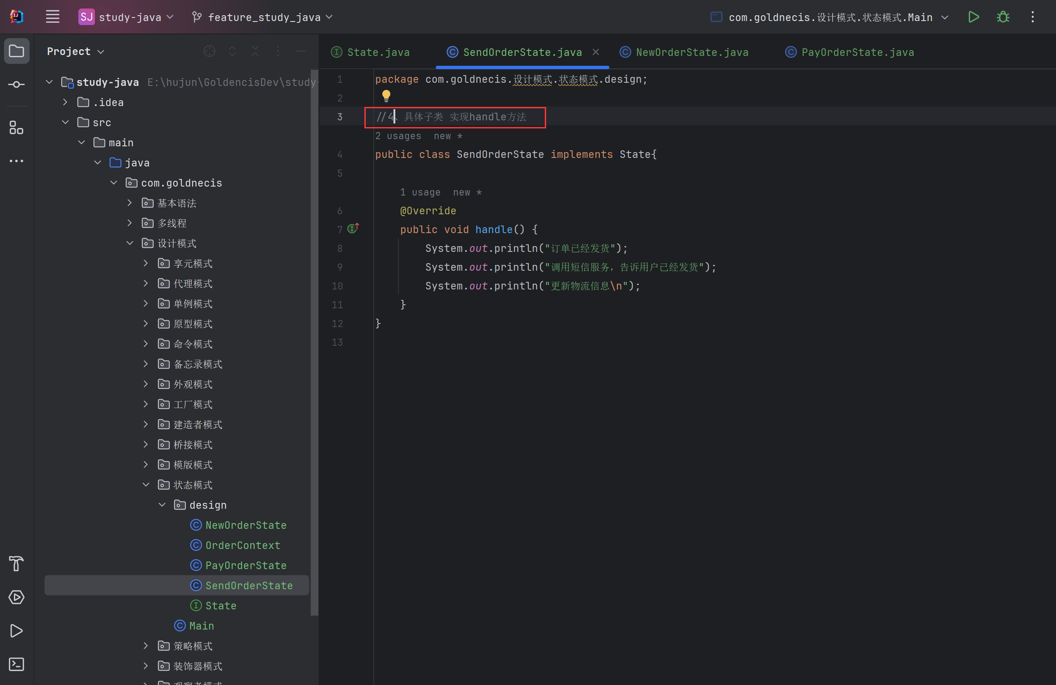
Task: Open Project panel options menu
Action: tap(278, 51)
